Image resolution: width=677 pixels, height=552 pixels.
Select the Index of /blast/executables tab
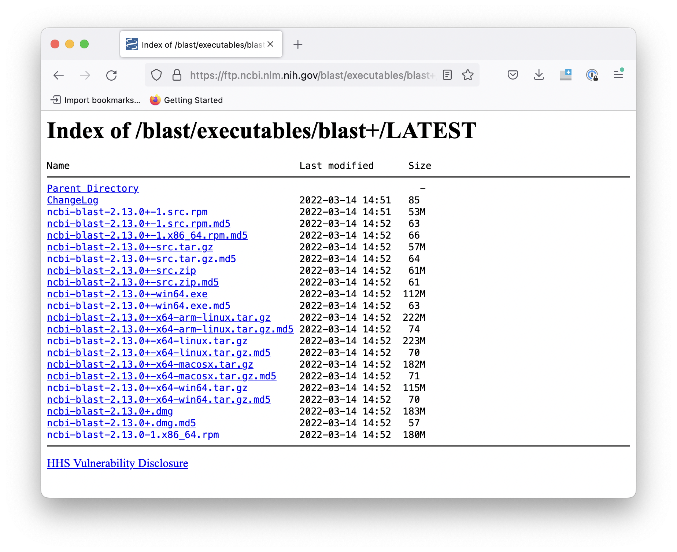[201, 44]
